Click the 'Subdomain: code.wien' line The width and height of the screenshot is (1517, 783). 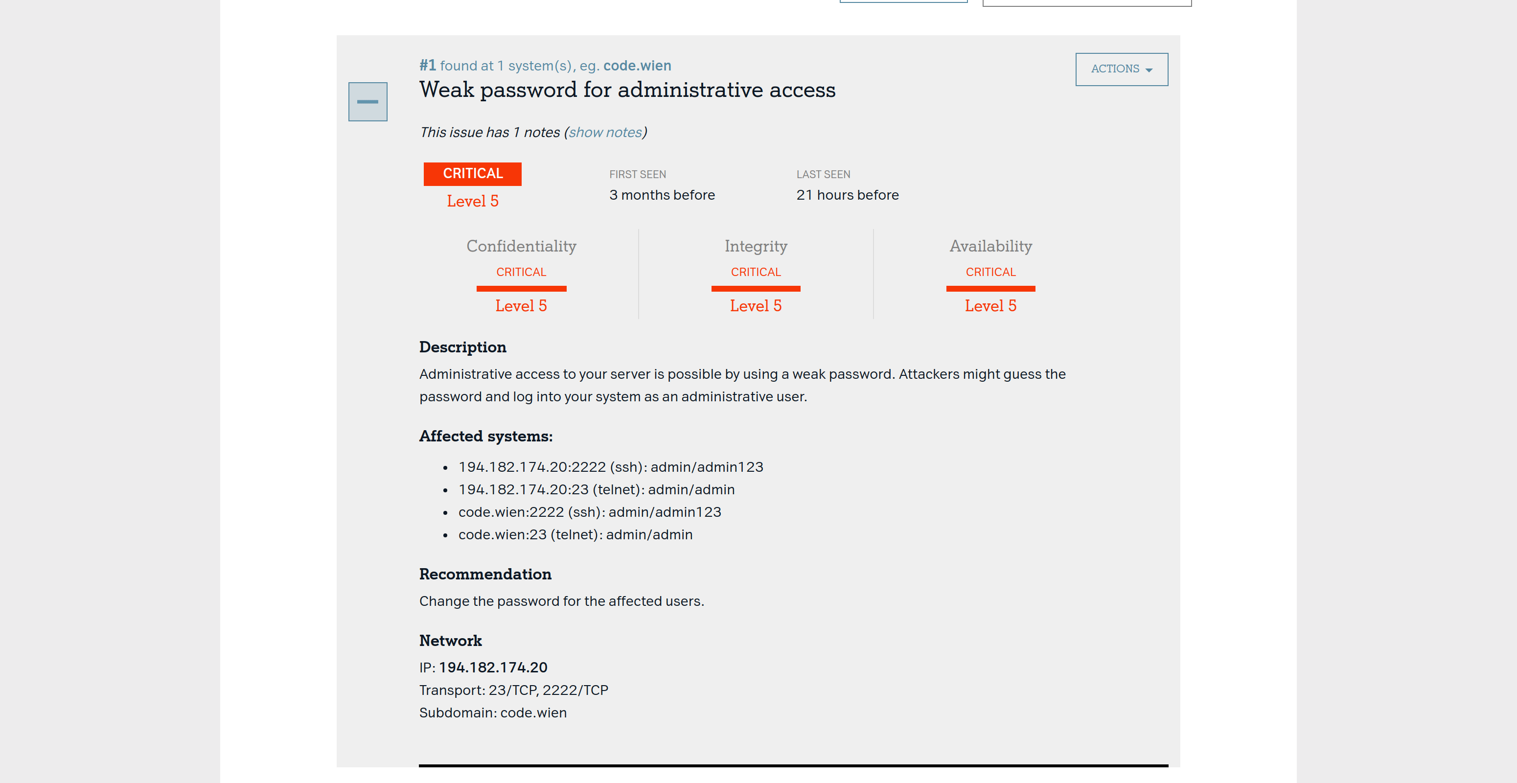[493, 713]
